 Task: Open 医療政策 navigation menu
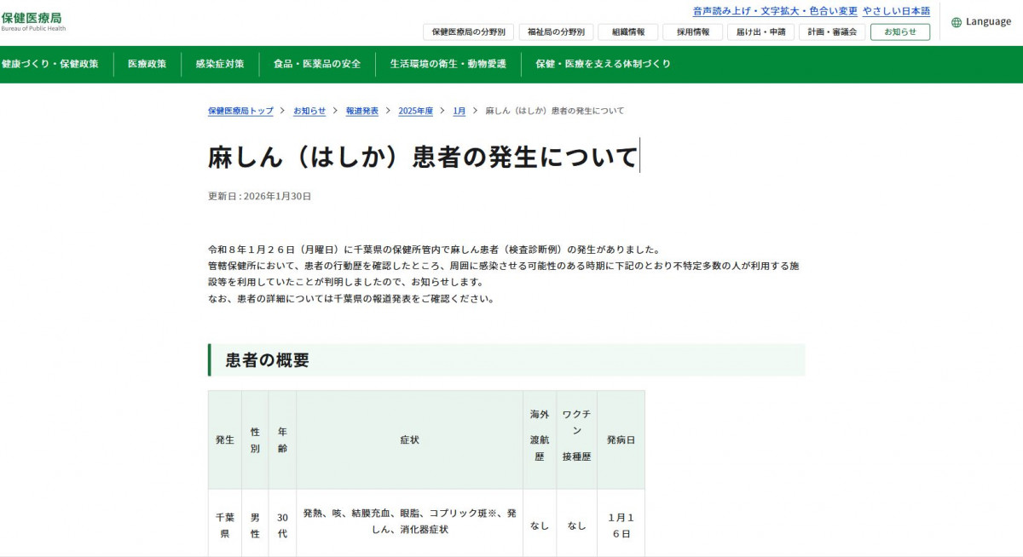(x=147, y=64)
